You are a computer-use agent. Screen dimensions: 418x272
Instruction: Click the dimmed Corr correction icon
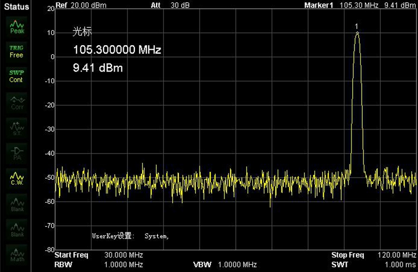tap(17, 101)
